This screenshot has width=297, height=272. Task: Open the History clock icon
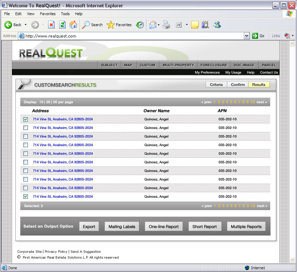[140, 25]
